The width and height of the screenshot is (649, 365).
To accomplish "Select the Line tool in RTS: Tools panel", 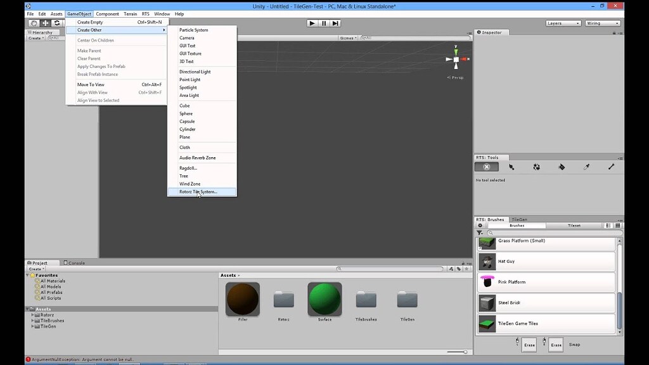I will (x=612, y=167).
